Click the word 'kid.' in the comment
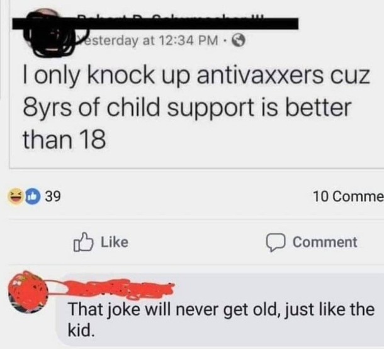 (81, 331)
